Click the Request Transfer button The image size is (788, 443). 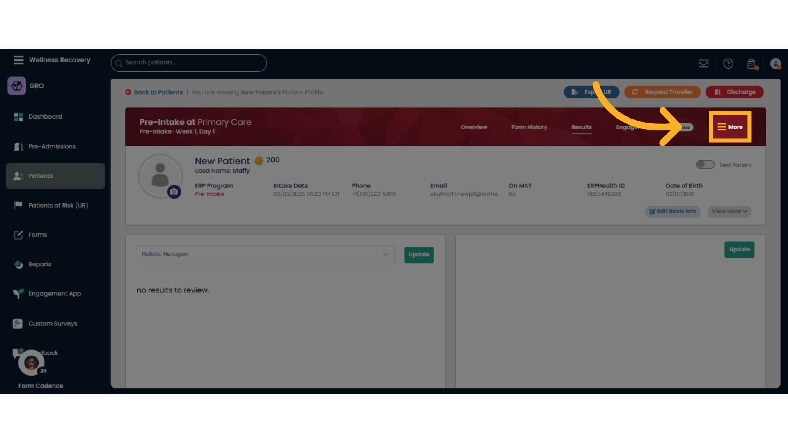pos(662,92)
